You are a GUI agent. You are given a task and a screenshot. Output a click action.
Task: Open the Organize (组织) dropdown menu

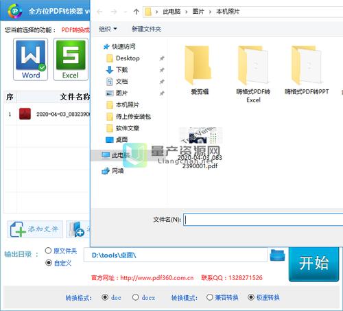tap(108, 29)
